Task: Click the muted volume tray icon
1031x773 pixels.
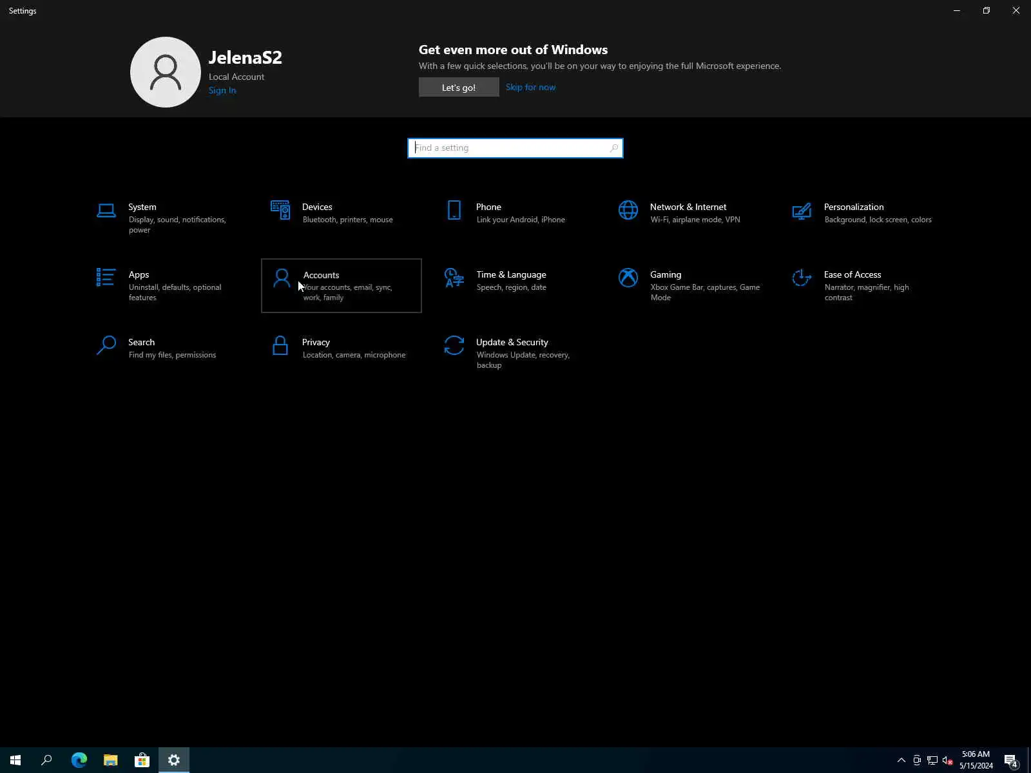Action: click(948, 760)
